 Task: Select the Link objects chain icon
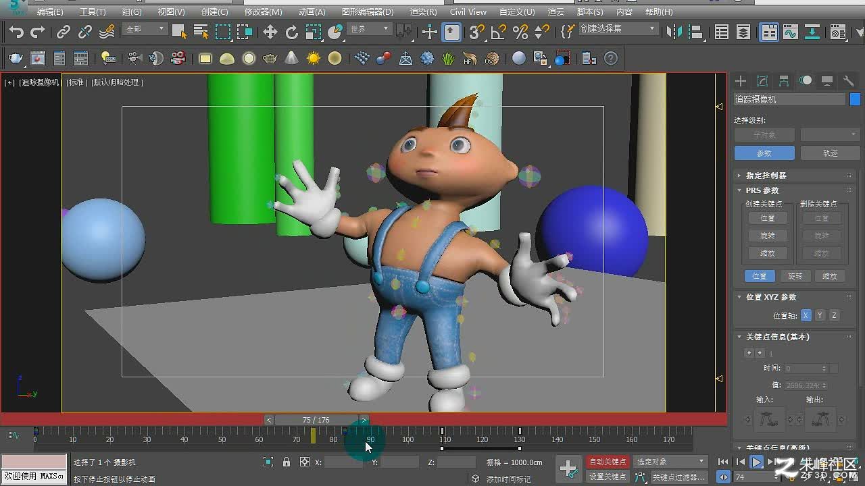[x=64, y=32]
